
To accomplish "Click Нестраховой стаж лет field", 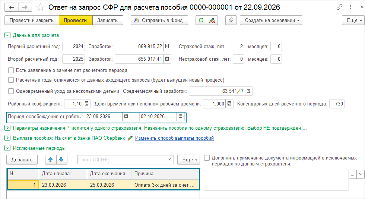I will tap(239, 59).
